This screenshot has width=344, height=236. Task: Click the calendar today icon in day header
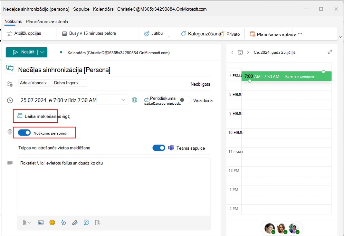coord(240,52)
